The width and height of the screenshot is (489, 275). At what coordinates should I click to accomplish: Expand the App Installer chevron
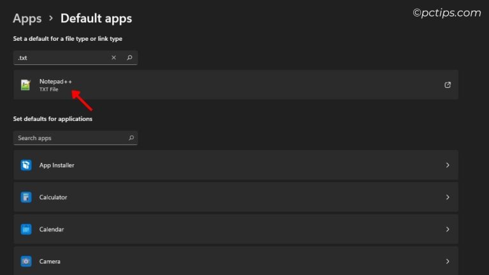[x=448, y=166]
